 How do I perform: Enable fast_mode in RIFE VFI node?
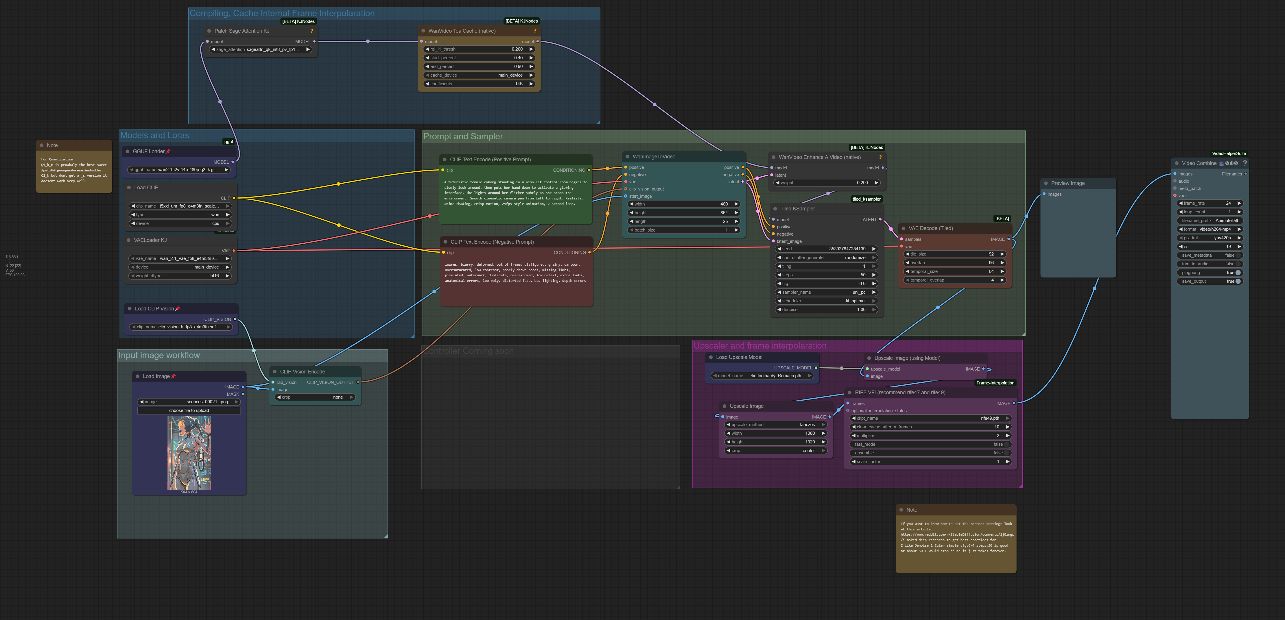point(1007,444)
